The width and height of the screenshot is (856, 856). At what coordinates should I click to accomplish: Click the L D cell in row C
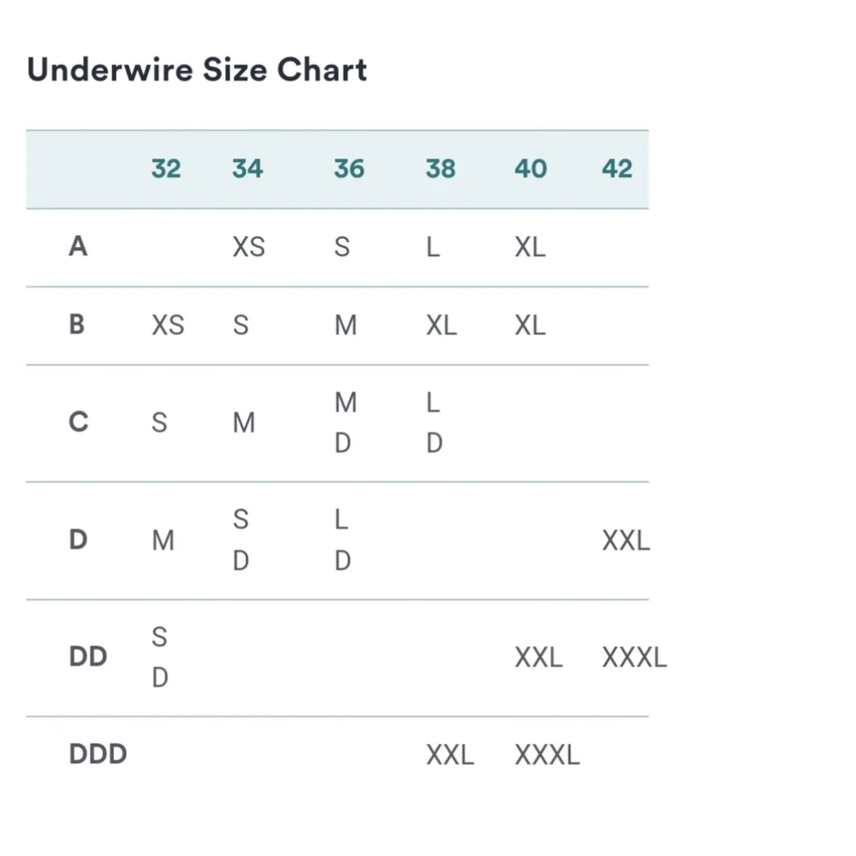coord(434,422)
